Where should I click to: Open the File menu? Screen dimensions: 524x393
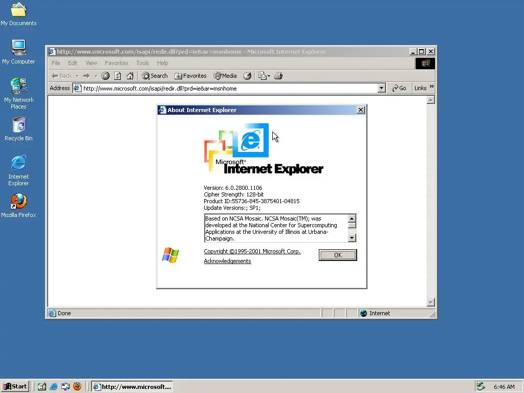[x=56, y=63]
